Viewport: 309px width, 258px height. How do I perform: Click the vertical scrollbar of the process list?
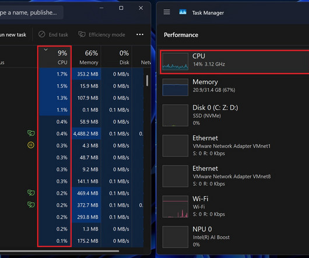click(147, 81)
